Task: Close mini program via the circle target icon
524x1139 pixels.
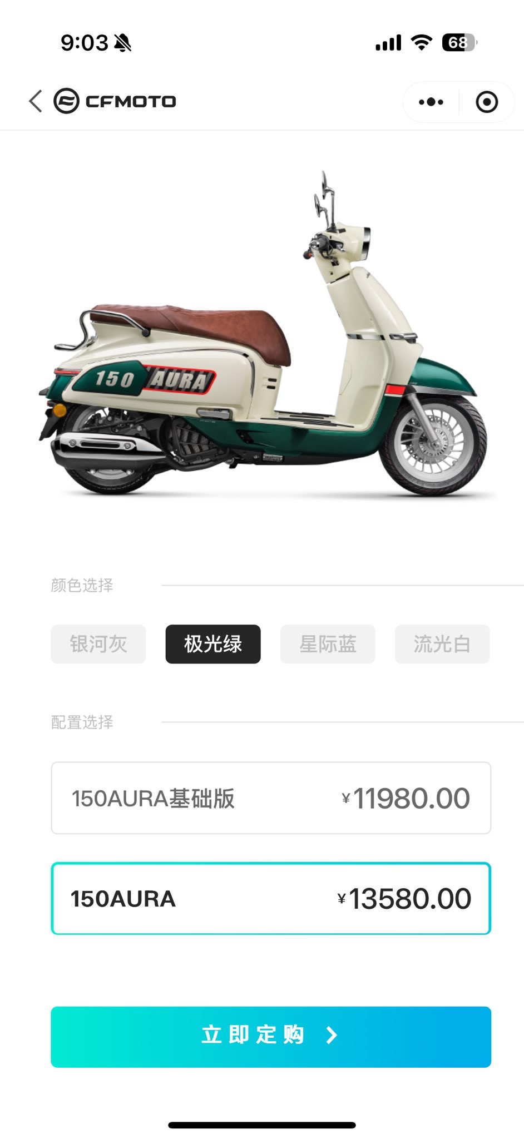Action: (487, 102)
